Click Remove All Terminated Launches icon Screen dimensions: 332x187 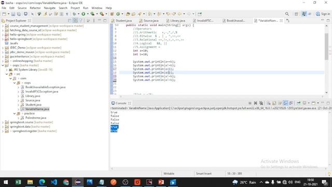click(x=261, y=103)
